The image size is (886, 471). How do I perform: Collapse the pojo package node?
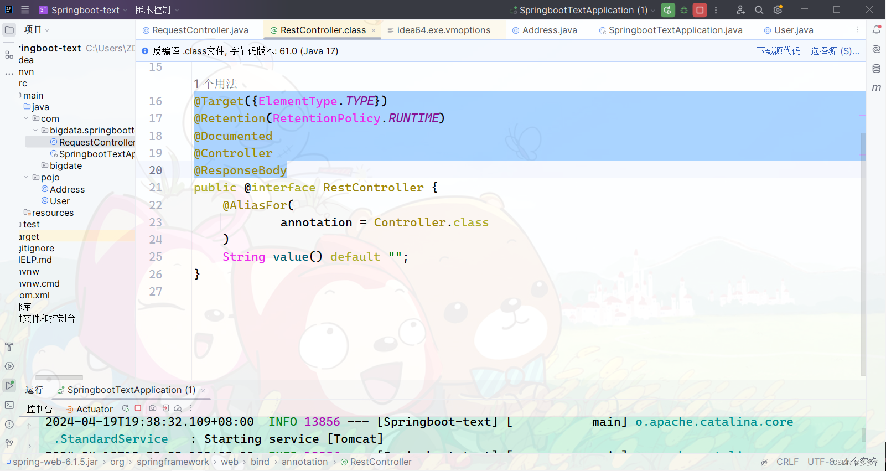(x=26, y=177)
